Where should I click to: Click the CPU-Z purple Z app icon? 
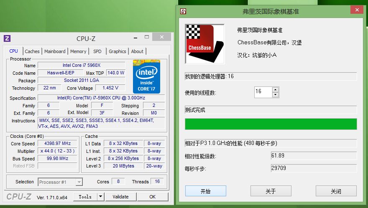point(7,38)
